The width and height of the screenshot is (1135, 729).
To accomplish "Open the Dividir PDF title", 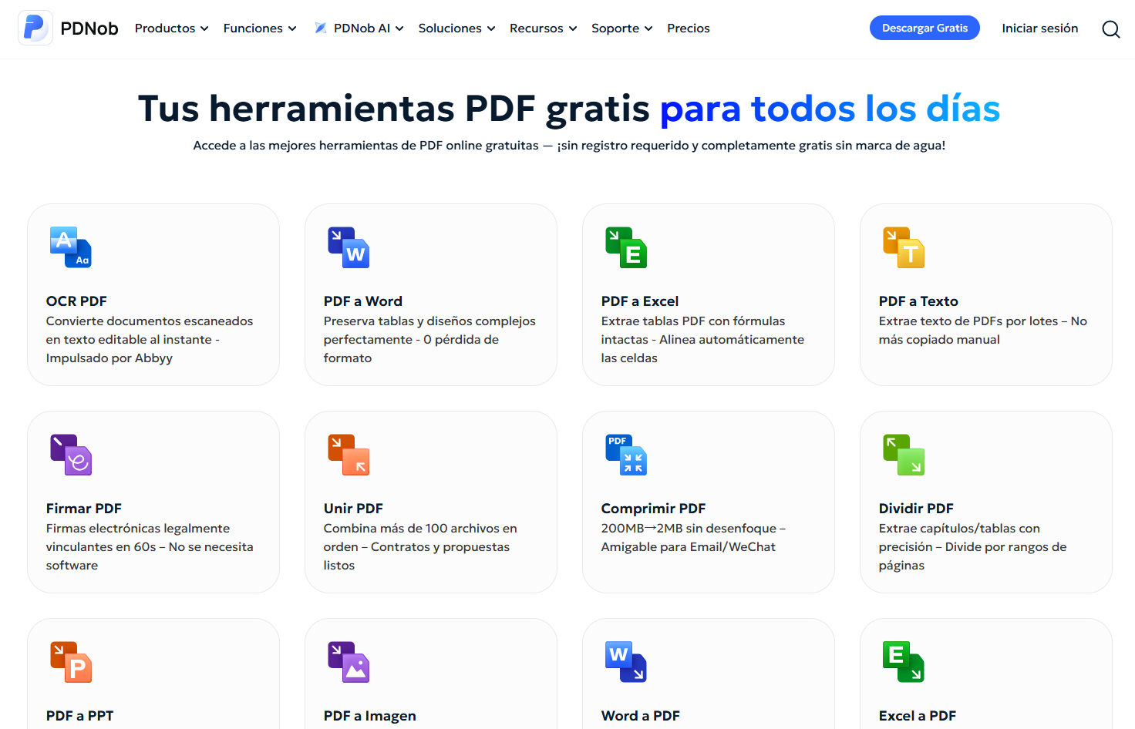I will click(916, 509).
